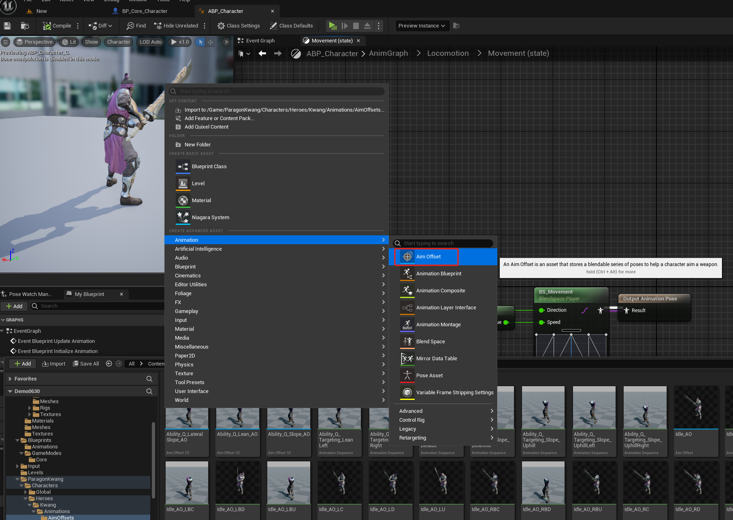Click the Direction pin on BS_Movement
The image size is (733, 520).
[x=541, y=310]
